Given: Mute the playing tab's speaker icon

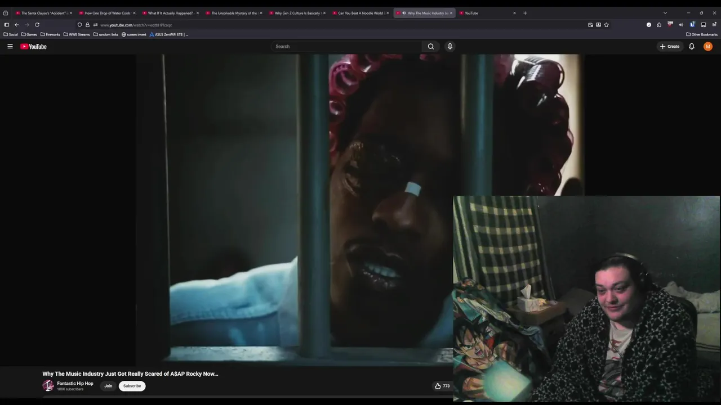Looking at the screenshot, I should [404, 13].
